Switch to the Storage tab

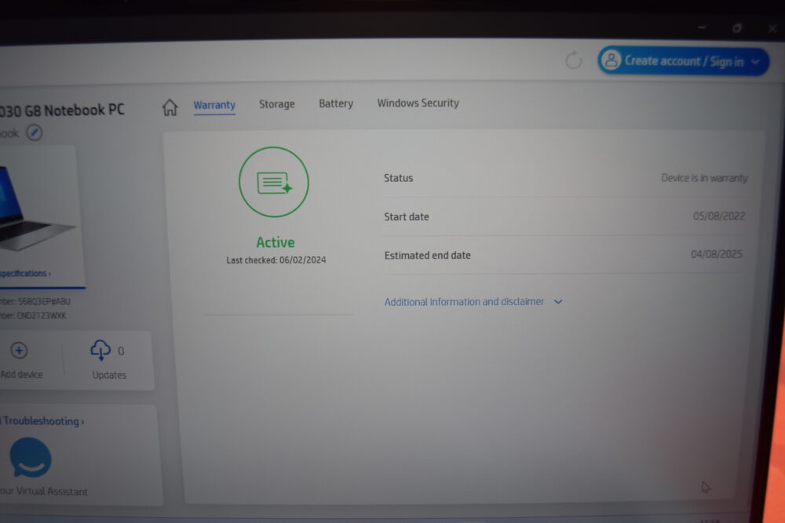[277, 104]
